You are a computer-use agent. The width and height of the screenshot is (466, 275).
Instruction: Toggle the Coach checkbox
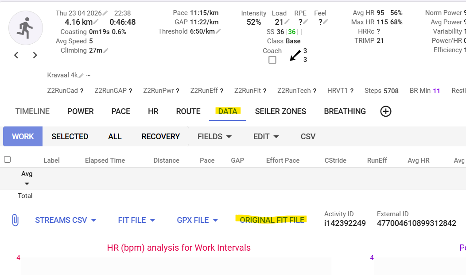click(272, 60)
